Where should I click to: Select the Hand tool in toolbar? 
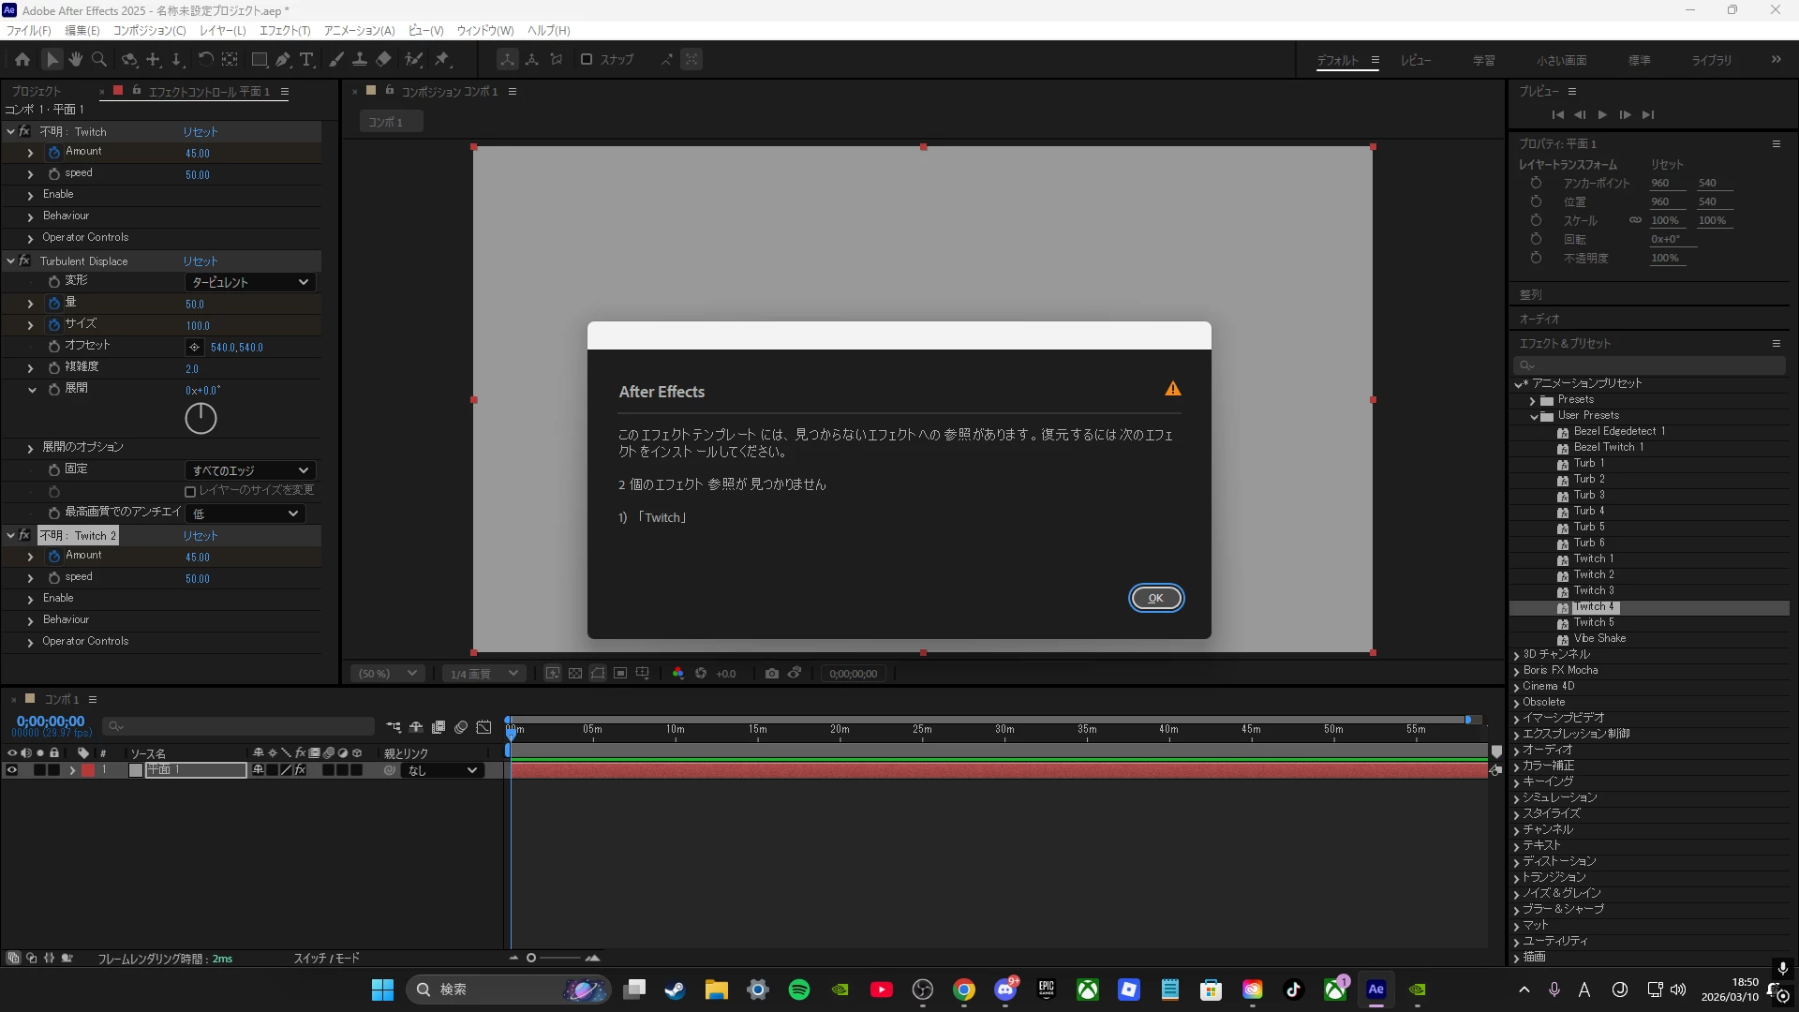pyautogui.click(x=76, y=60)
